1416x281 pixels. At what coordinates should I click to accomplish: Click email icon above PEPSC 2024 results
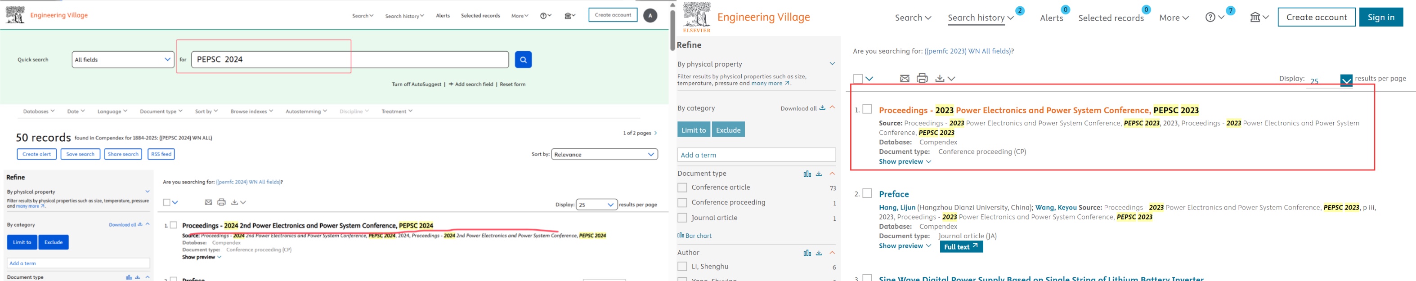[208, 202]
